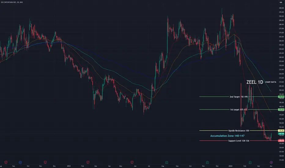Open the red earnings marker for August 2022
Image resolution: width=285 pixels, height=168 pixels.
tap(6, 163)
